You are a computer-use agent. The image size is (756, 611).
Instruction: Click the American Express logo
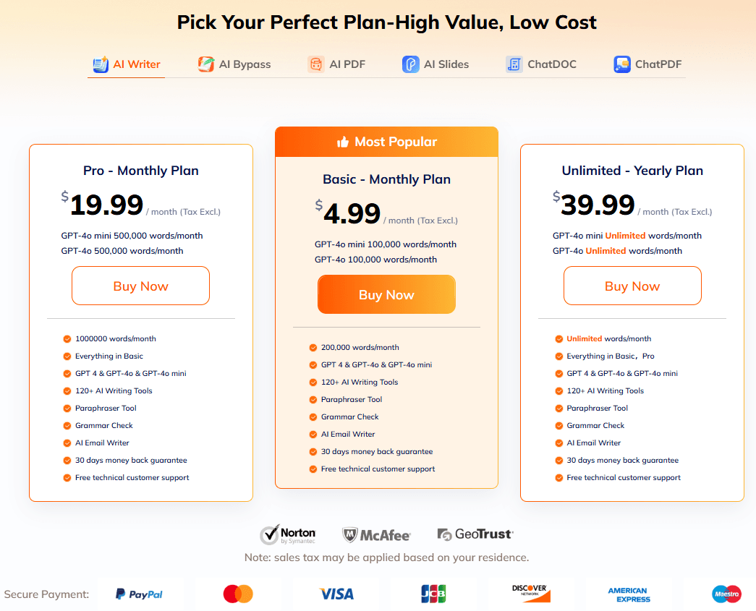click(x=629, y=594)
